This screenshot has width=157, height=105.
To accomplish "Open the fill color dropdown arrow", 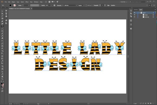I will click(x=12, y=5).
